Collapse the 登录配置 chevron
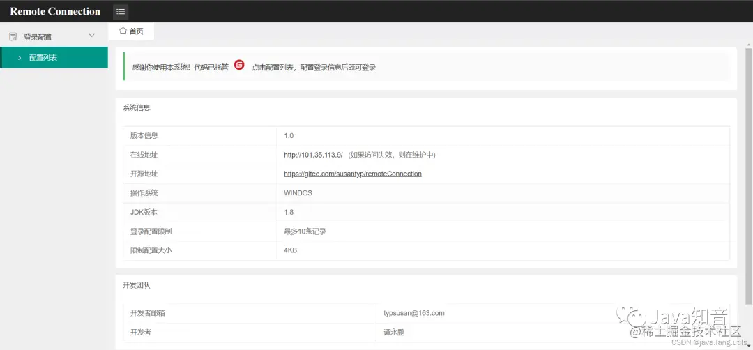The width and height of the screenshot is (753, 350). 92,36
